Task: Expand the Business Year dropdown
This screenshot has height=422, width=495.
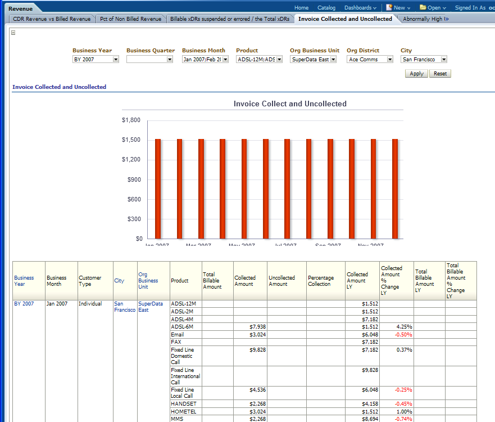Action: click(116, 59)
